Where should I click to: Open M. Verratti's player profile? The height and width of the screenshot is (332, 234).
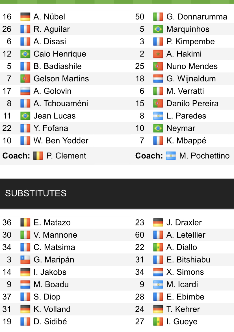pos(185,91)
